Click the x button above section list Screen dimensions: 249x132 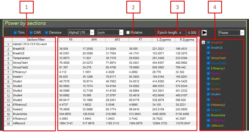pos(203,43)
